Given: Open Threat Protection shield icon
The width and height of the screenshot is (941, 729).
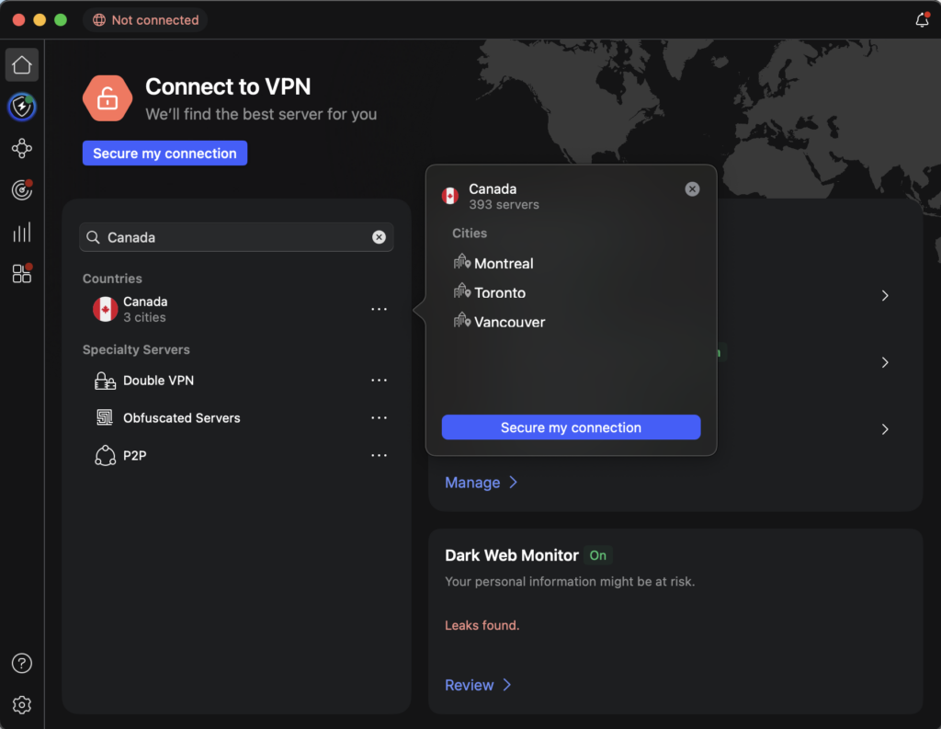Looking at the screenshot, I should [22, 107].
